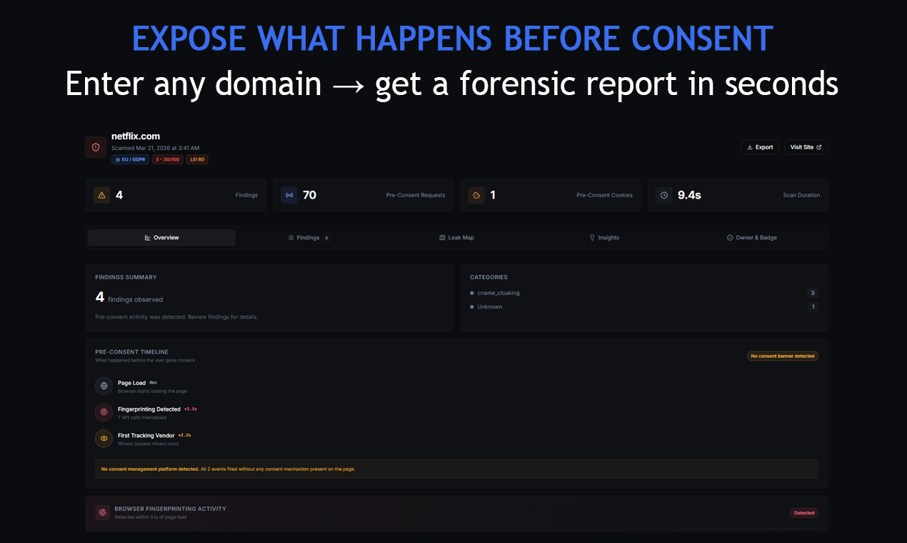Click the No consent banner detected badge

(783, 356)
